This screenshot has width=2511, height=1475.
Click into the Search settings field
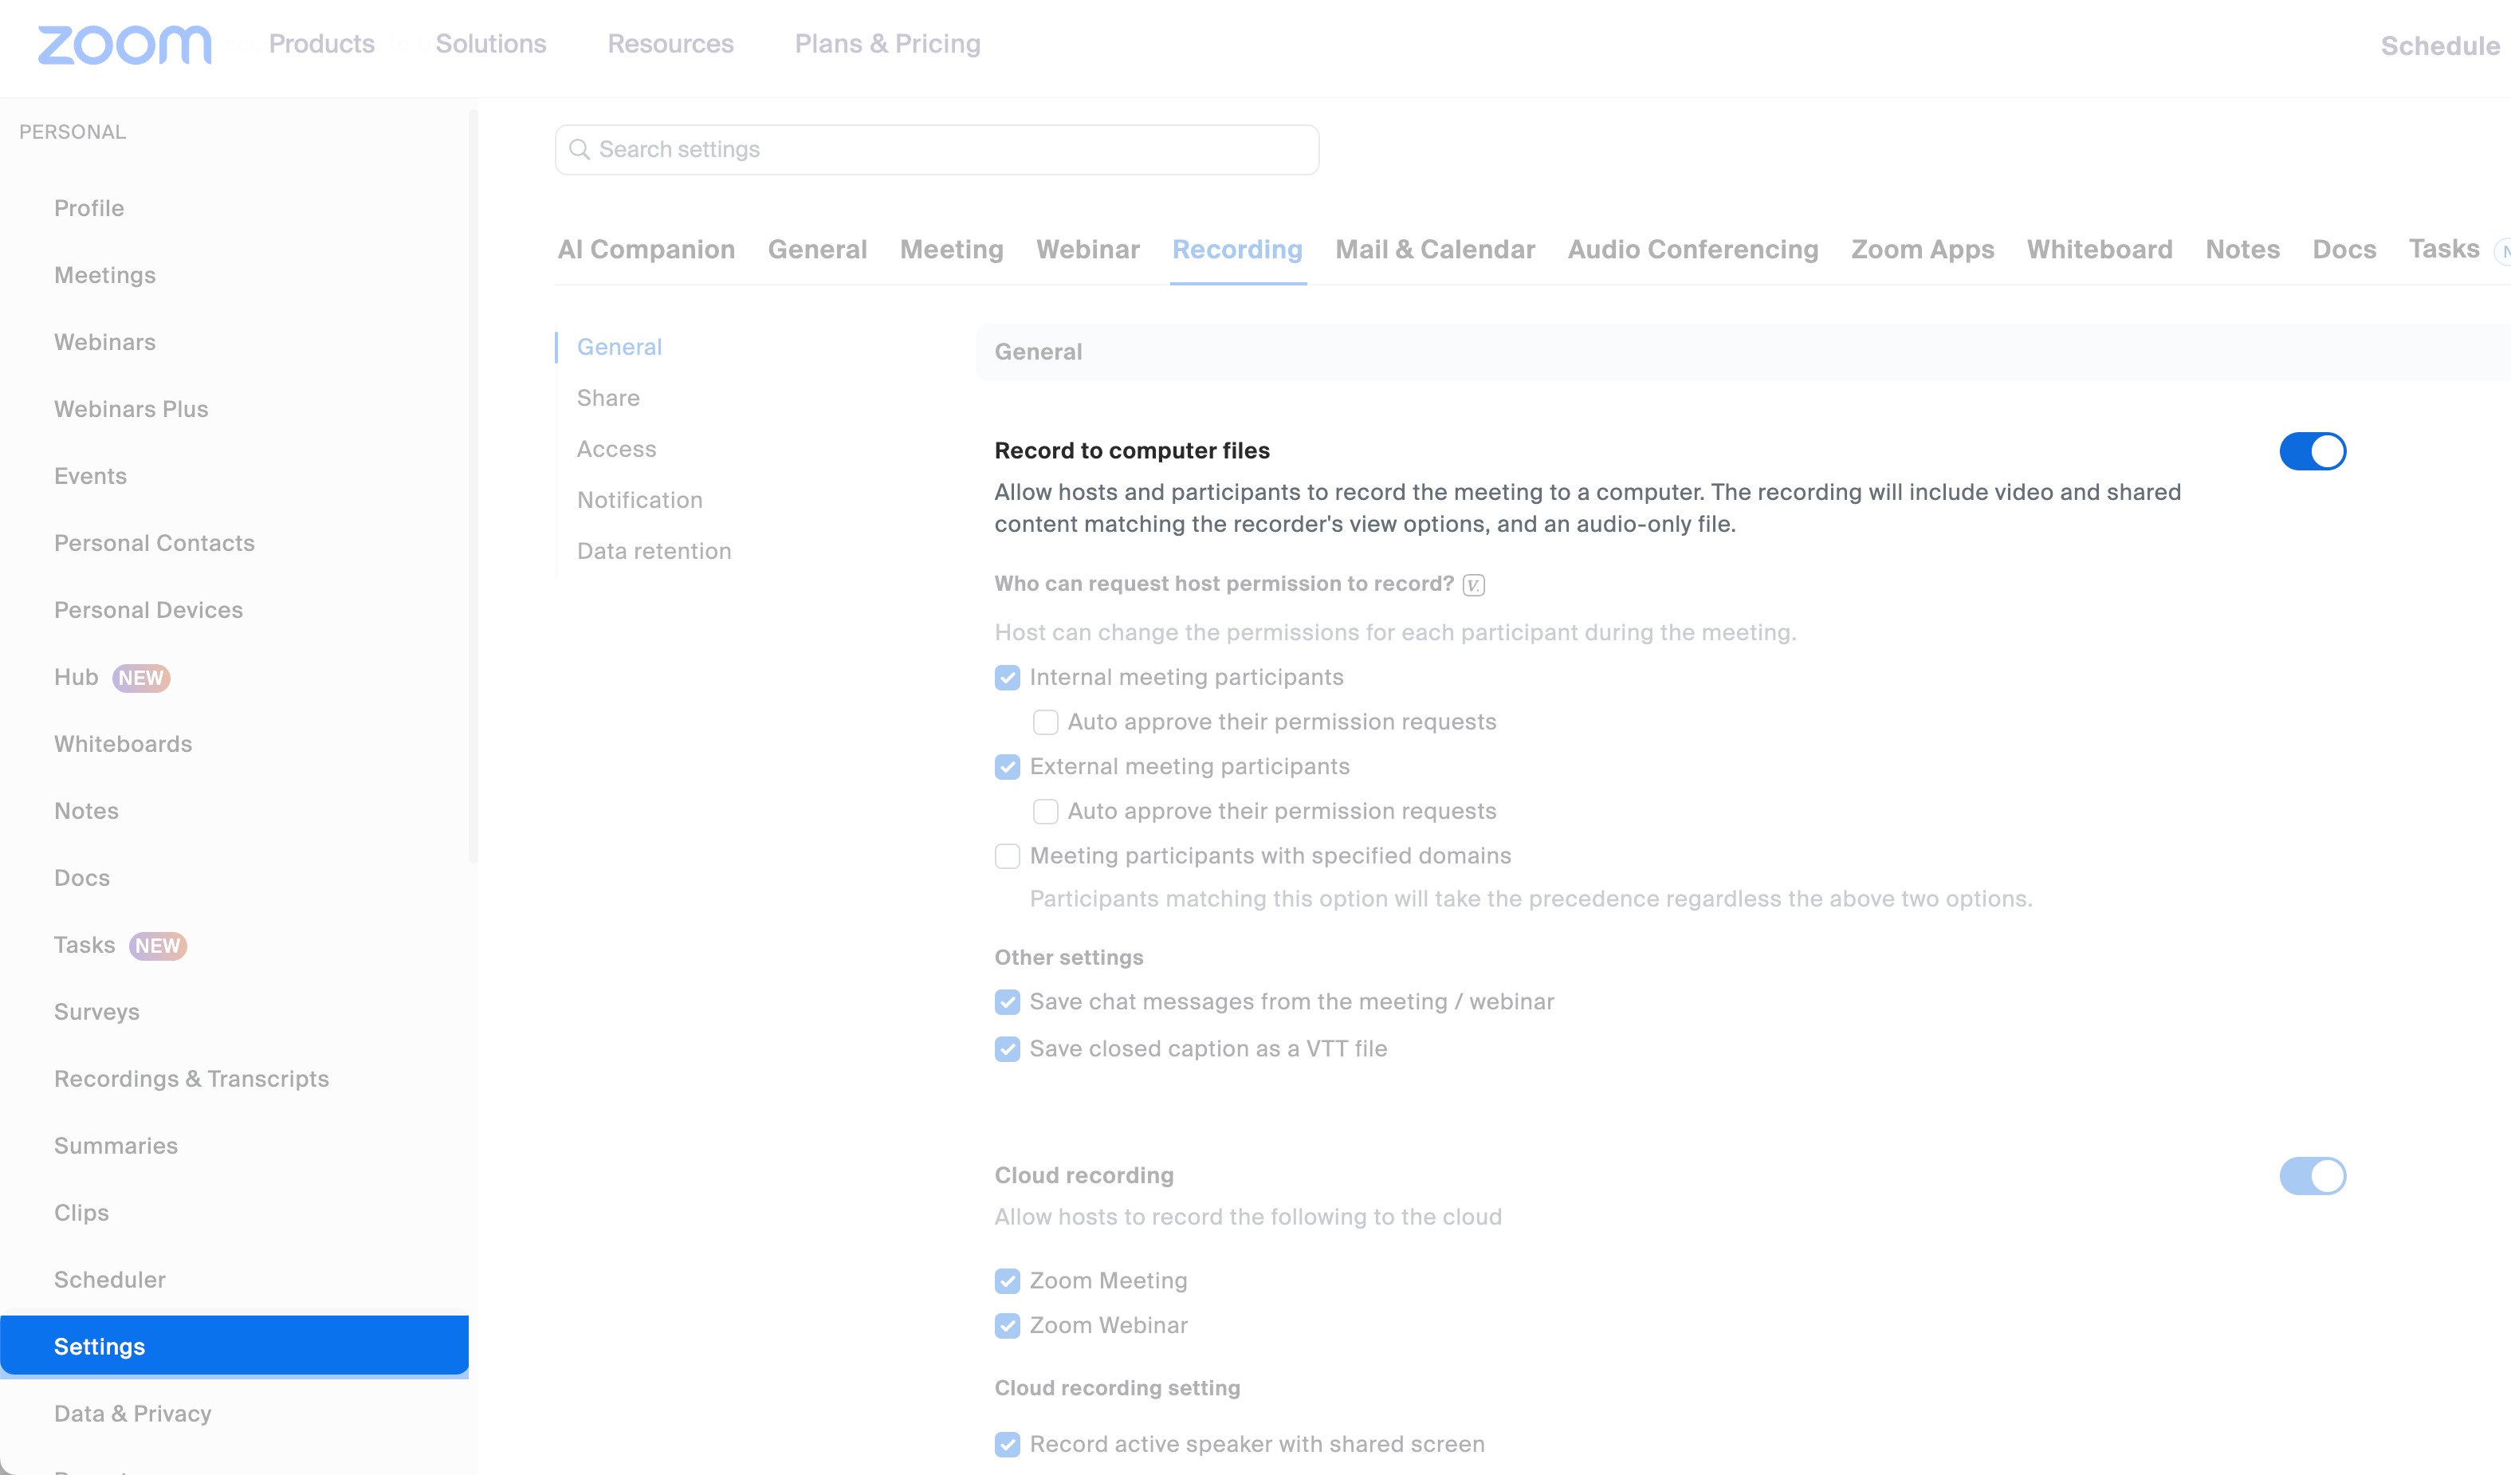pos(937,148)
